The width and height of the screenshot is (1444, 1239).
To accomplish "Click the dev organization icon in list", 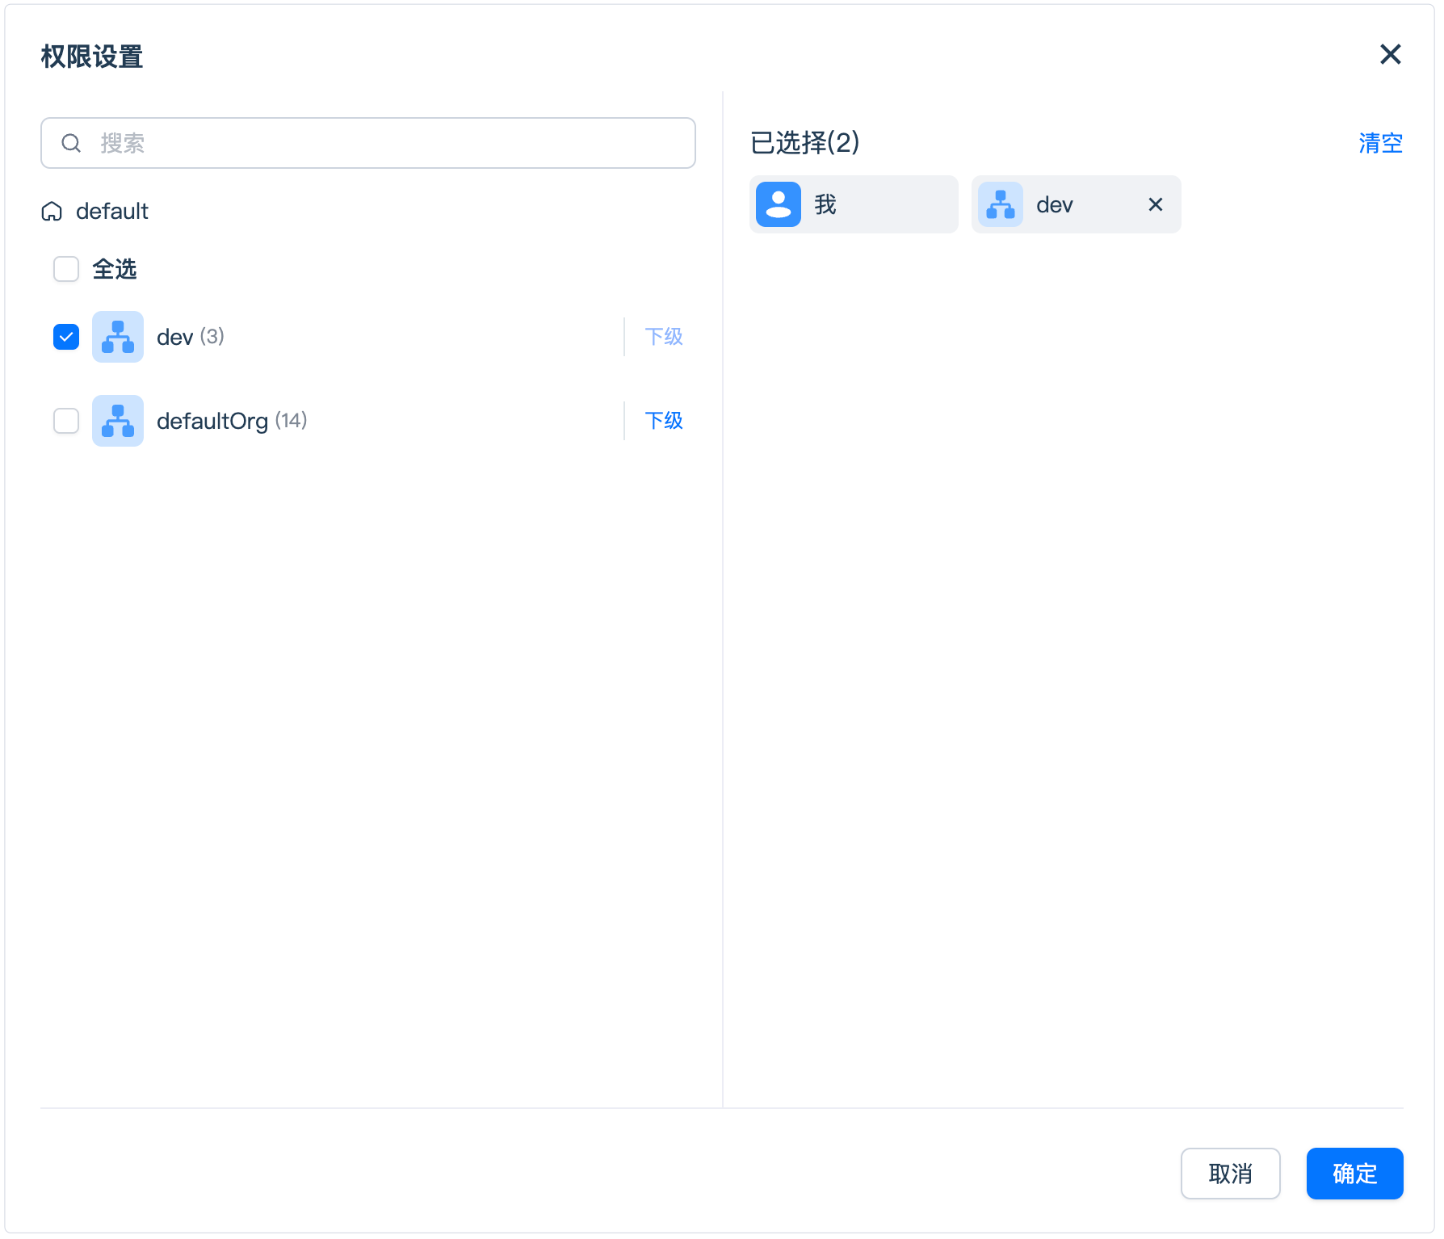I will click(118, 337).
